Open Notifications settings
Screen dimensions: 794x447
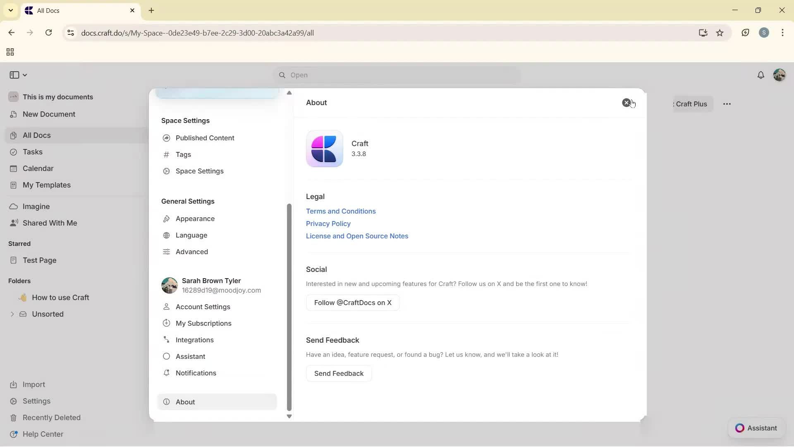[195, 373]
